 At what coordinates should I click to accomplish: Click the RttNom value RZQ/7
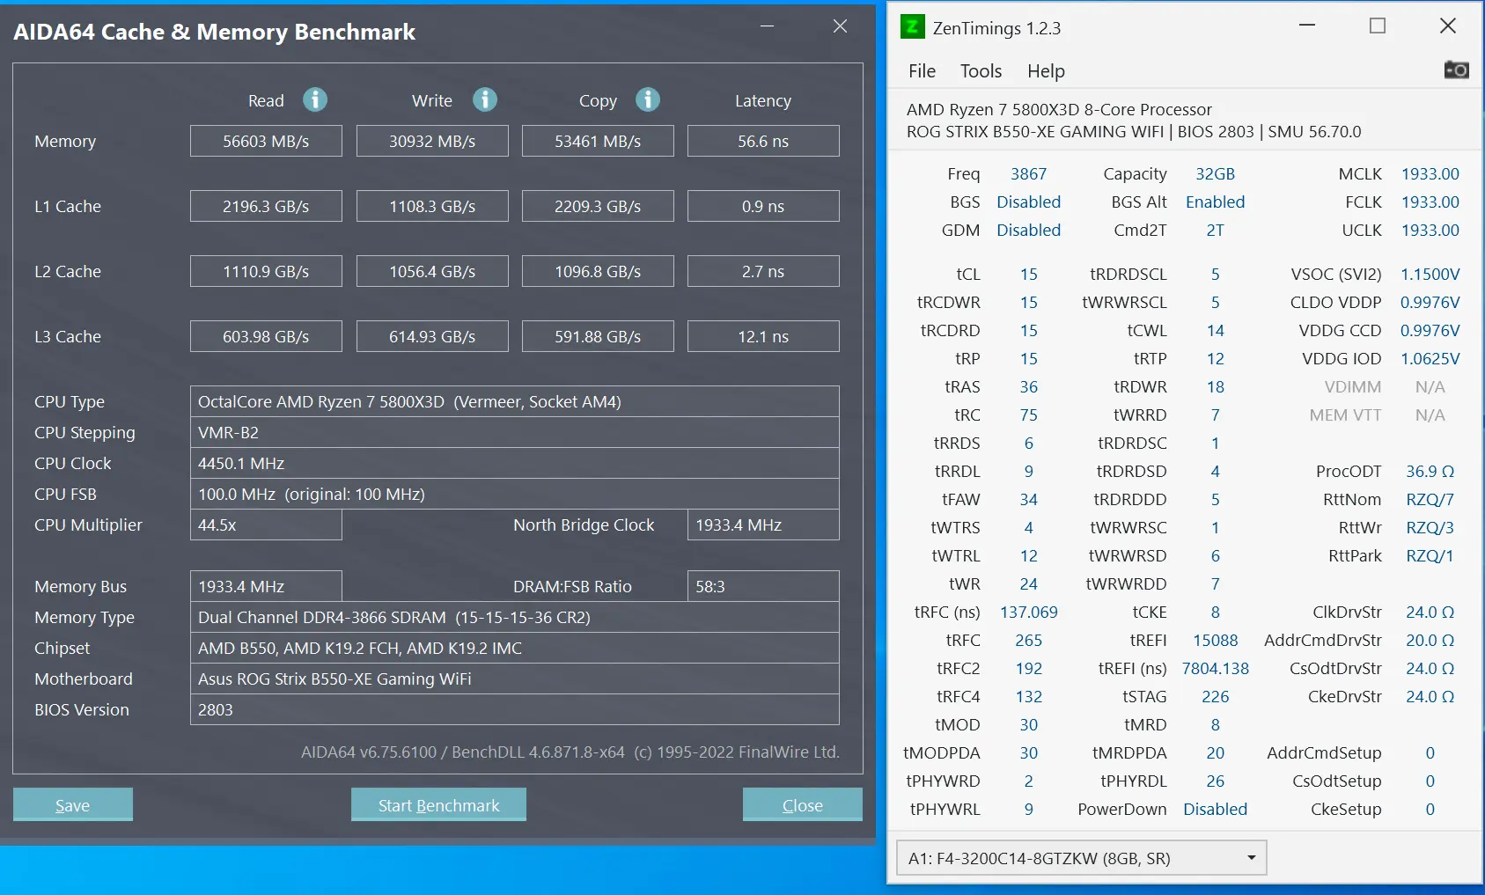coord(1430,500)
